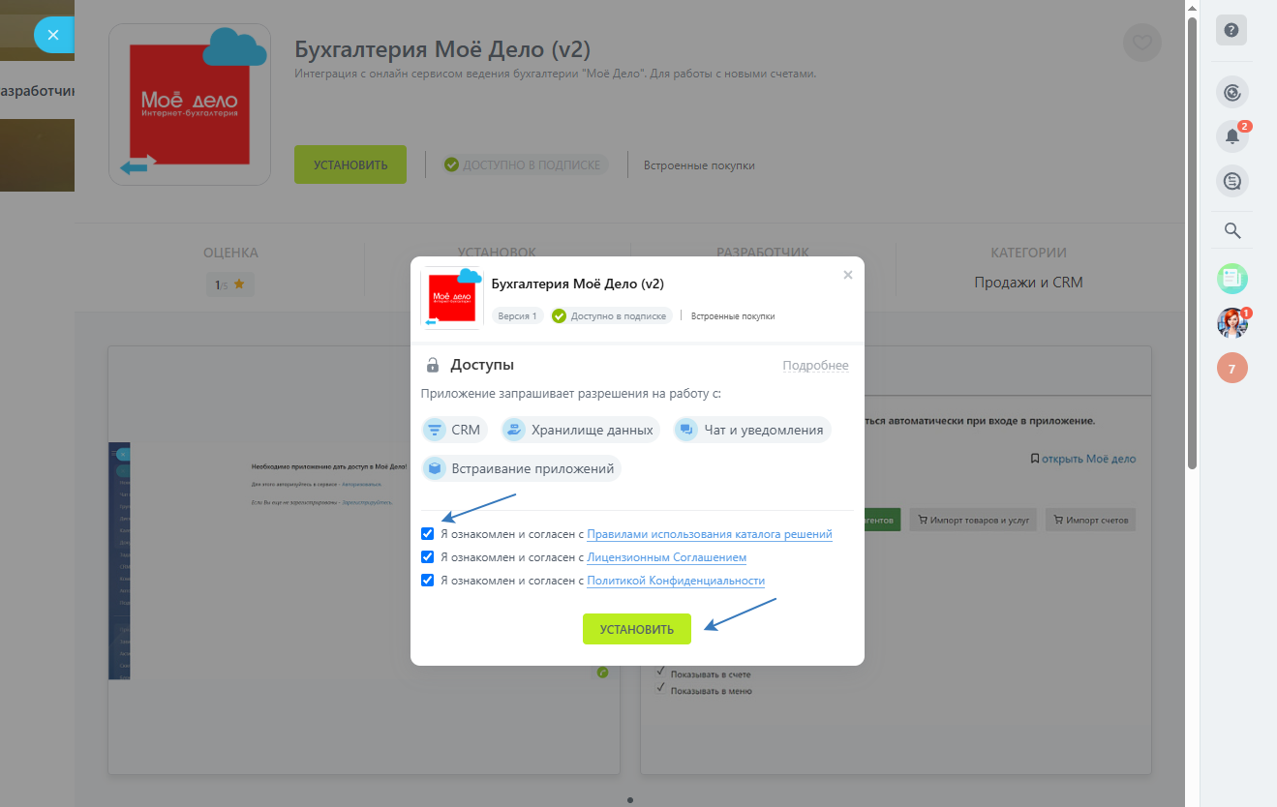Screen dimensions: 1277x807
Task: Click the spiral icon below the help icon
Action: [x=1232, y=93]
